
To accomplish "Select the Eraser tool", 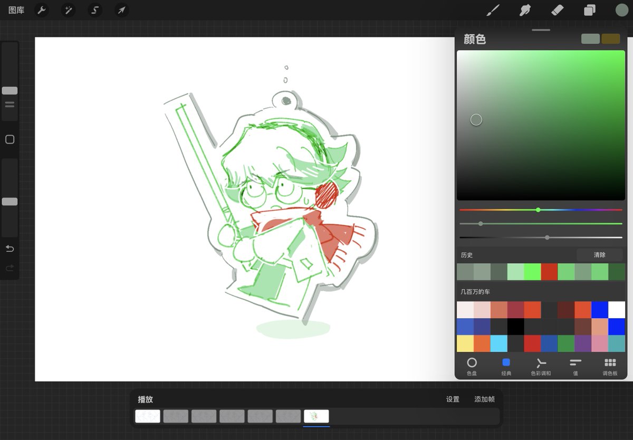I will (x=558, y=10).
